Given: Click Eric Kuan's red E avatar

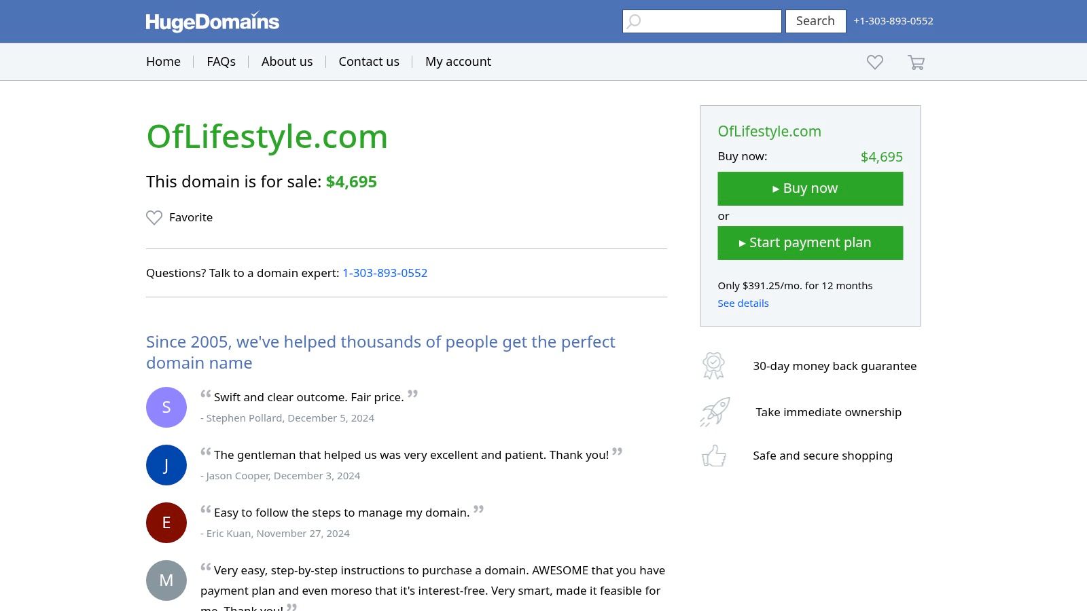Looking at the screenshot, I should tap(166, 523).
